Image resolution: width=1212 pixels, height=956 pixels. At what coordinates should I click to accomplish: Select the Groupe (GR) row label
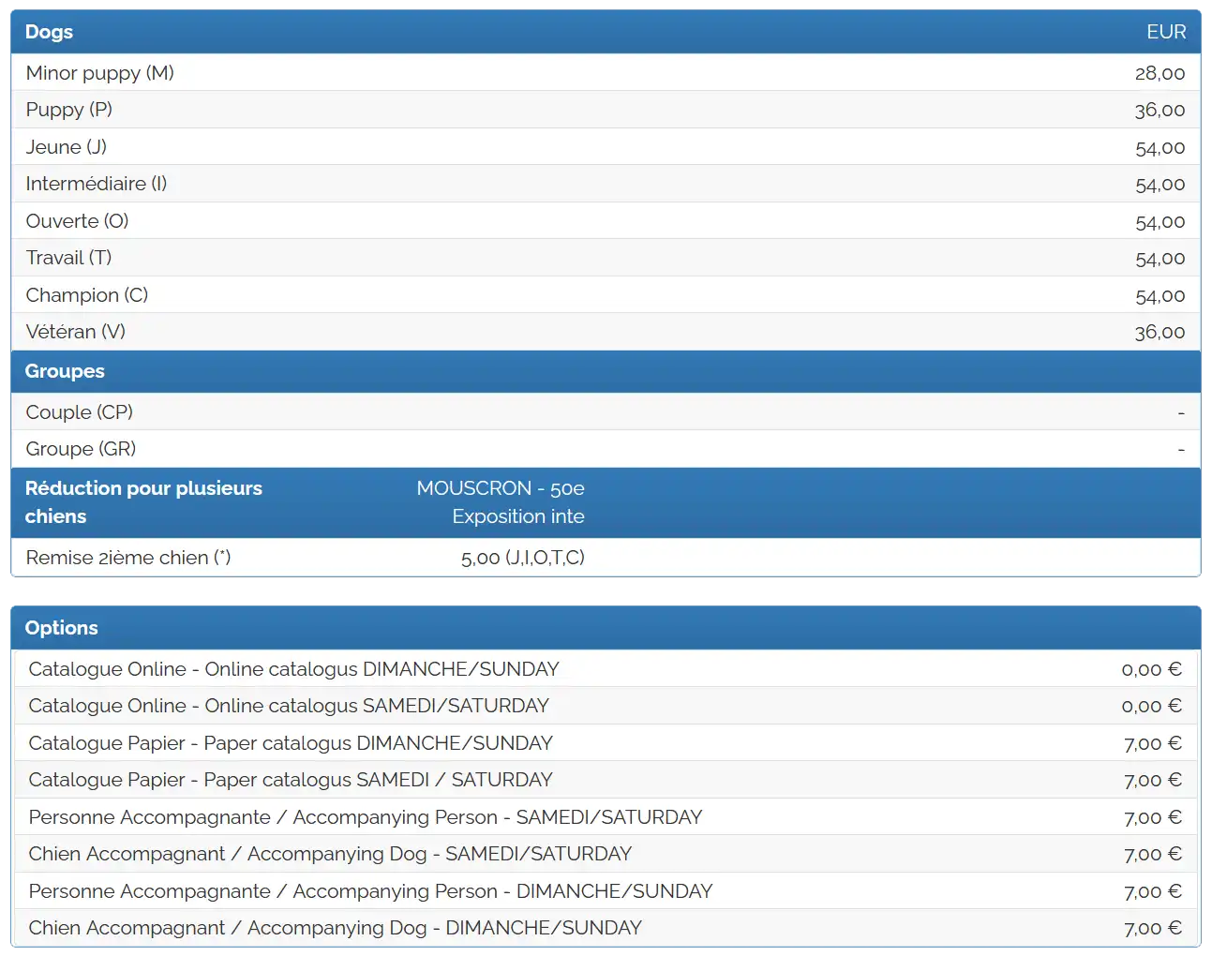pos(81,449)
